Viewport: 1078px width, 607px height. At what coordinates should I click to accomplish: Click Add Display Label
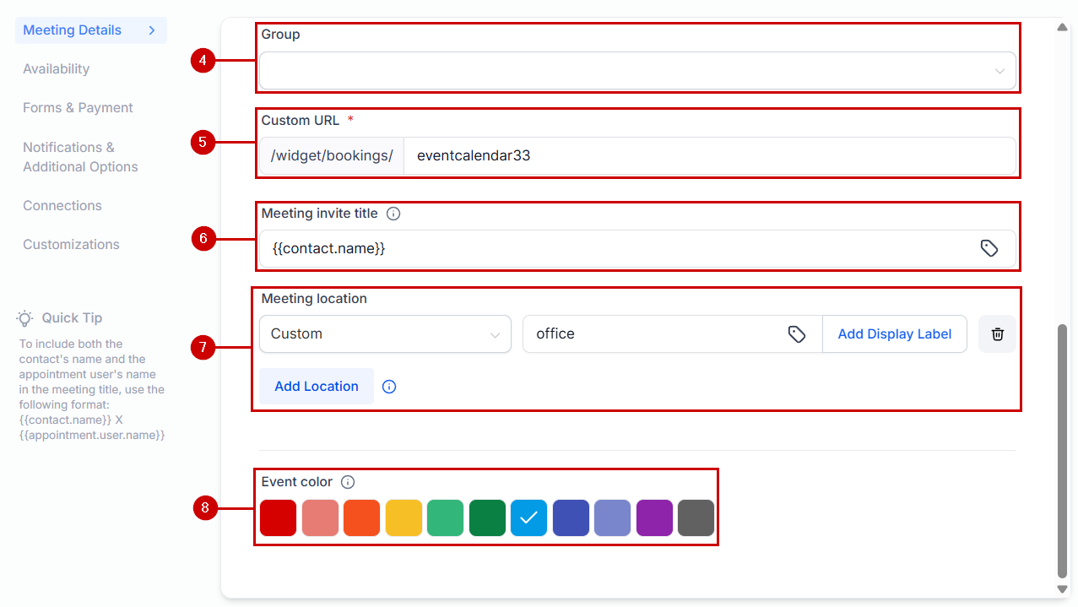pyautogui.click(x=894, y=334)
